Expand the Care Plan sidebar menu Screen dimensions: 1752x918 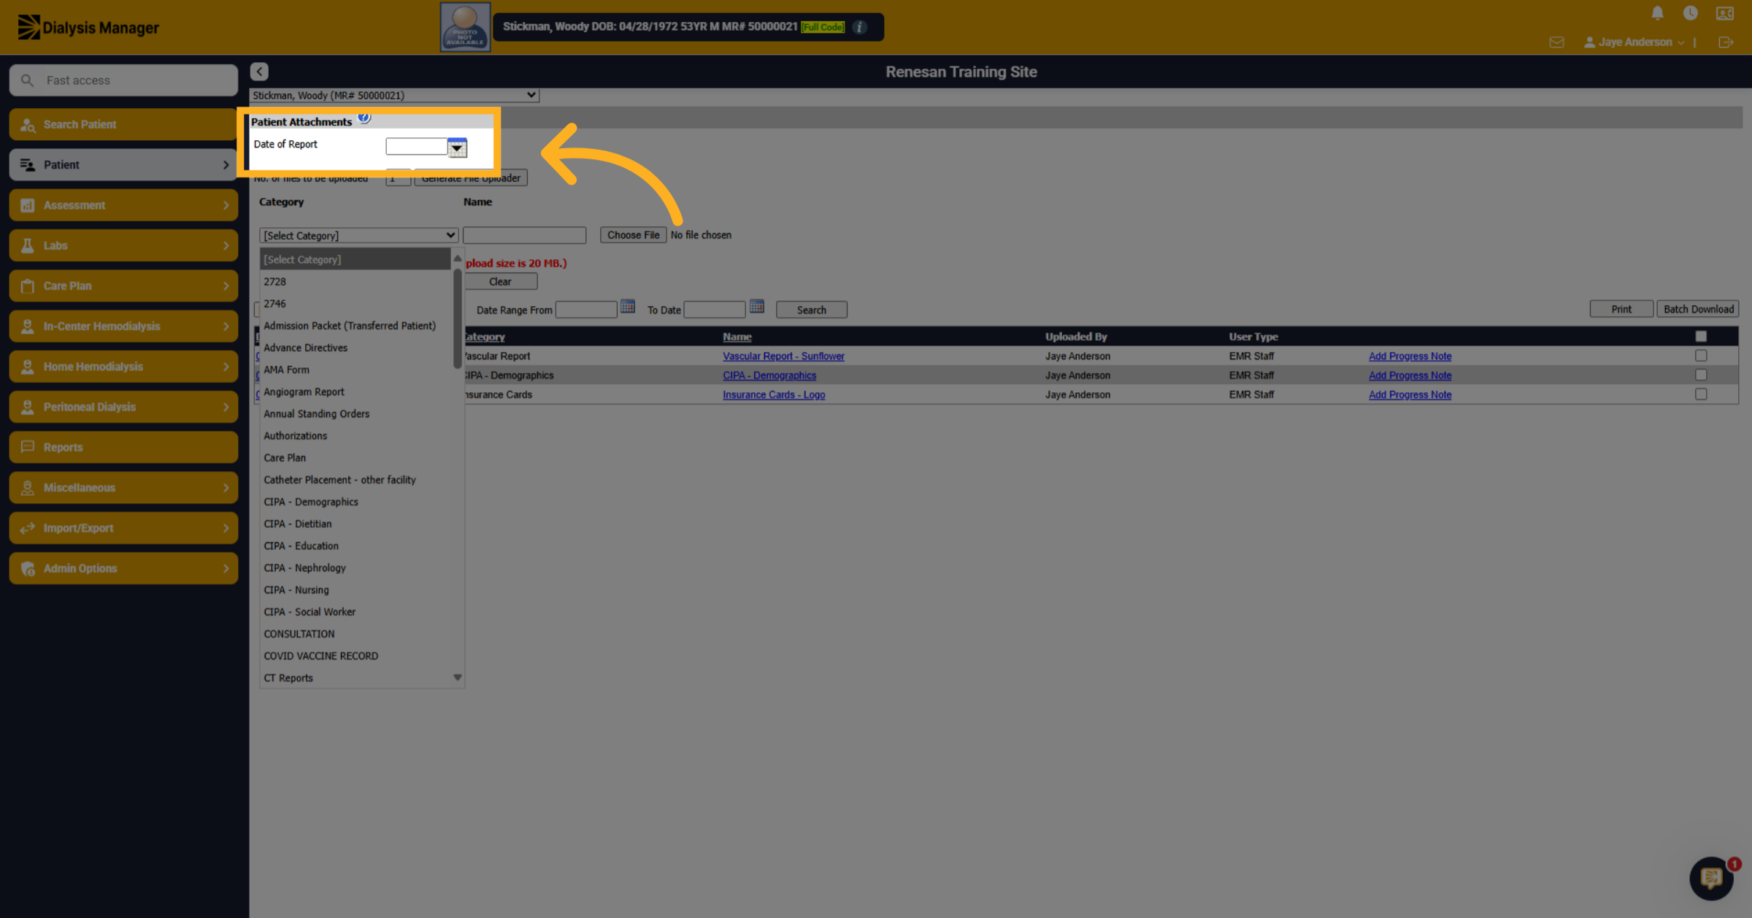click(123, 286)
